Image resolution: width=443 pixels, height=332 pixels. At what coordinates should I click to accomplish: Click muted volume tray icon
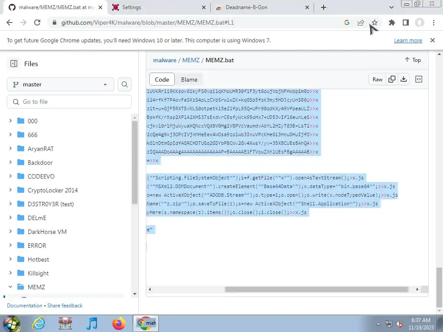click(x=399, y=324)
